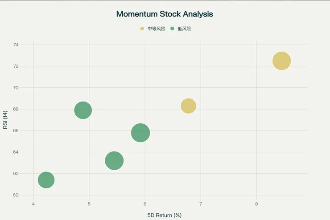The height and width of the screenshot is (220, 330).
Task: Click the y-axis tick label 74
Action: point(16,45)
